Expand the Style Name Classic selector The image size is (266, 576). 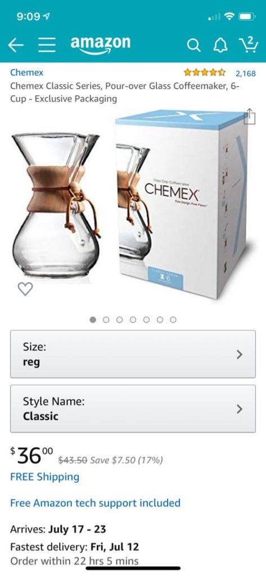133,408
